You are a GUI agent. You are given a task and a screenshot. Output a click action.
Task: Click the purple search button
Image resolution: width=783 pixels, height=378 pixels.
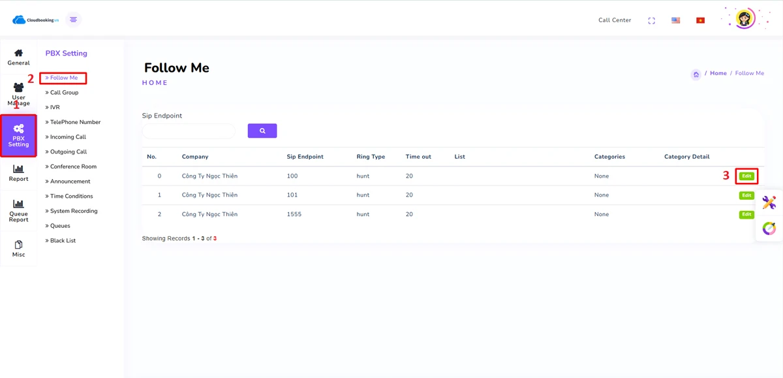262,131
